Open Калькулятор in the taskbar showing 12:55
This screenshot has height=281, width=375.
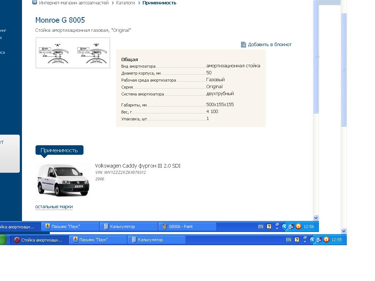pyautogui.click(x=156, y=240)
